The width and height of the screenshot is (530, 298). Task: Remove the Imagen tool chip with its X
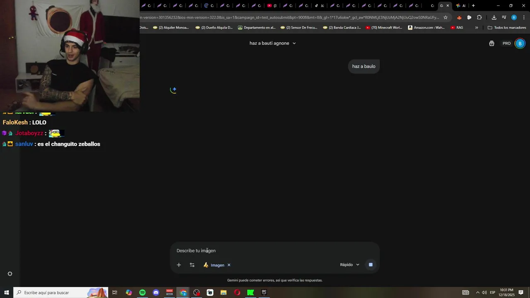pos(229,265)
